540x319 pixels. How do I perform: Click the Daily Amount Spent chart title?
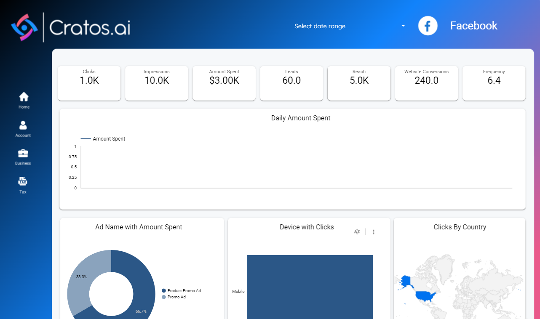(x=301, y=118)
